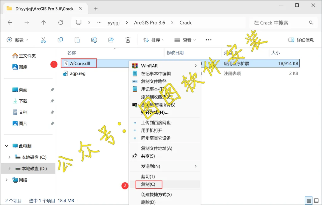
Task: Unpin 桌面 using its pin icon
Action: pyautogui.click(x=52, y=90)
